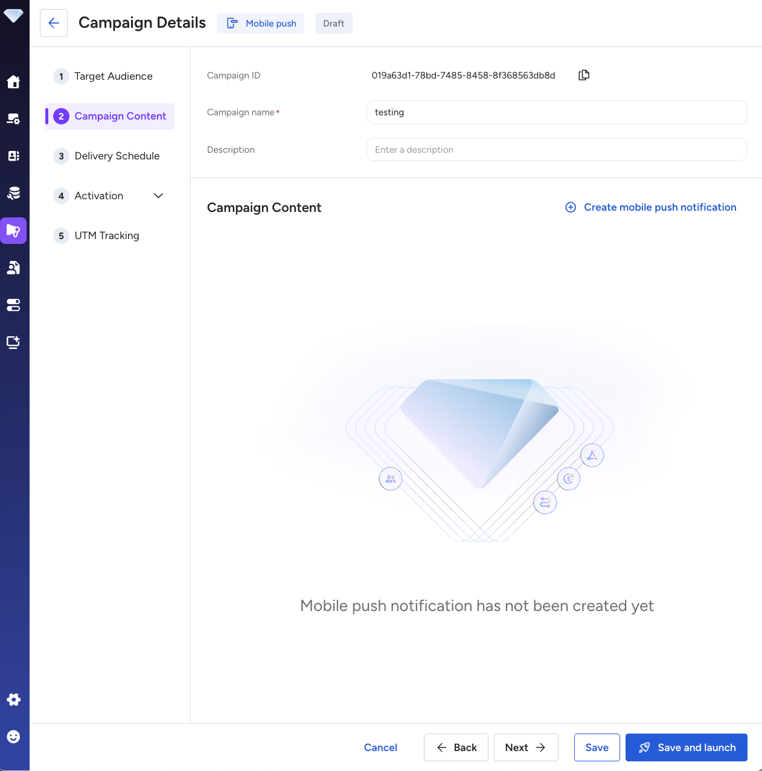762x771 pixels.
Task: Click the Next button
Action: [525, 747]
